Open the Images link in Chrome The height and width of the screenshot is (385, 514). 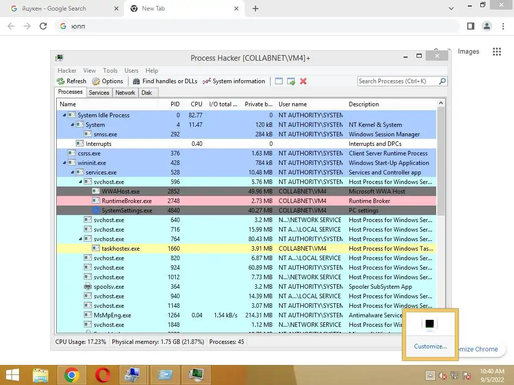tap(468, 52)
